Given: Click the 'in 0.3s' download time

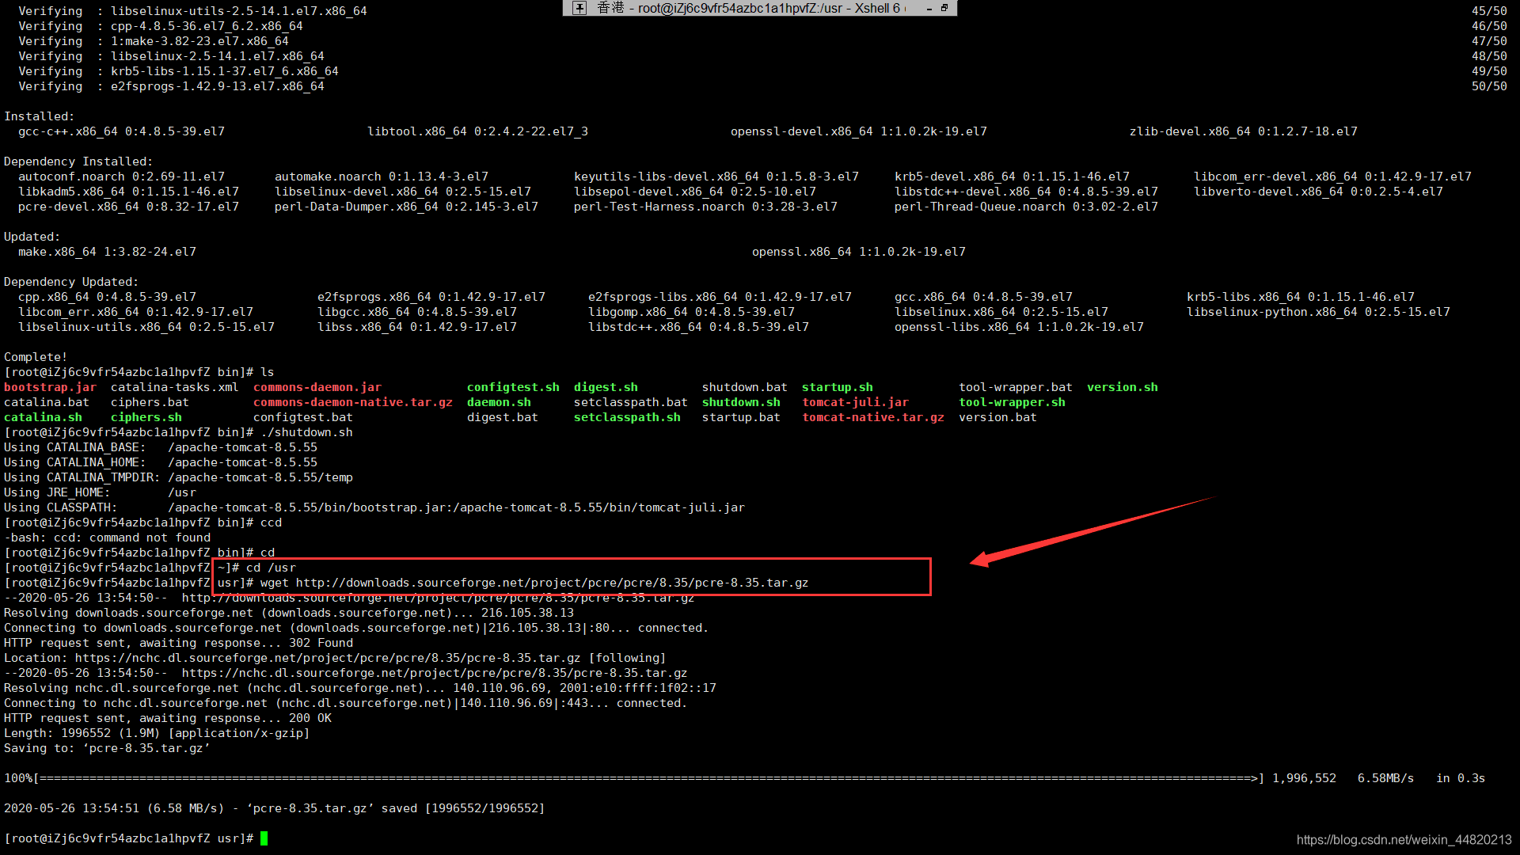Looking at the screenshot, I should pyautogui.click(x=1461, y=778).
